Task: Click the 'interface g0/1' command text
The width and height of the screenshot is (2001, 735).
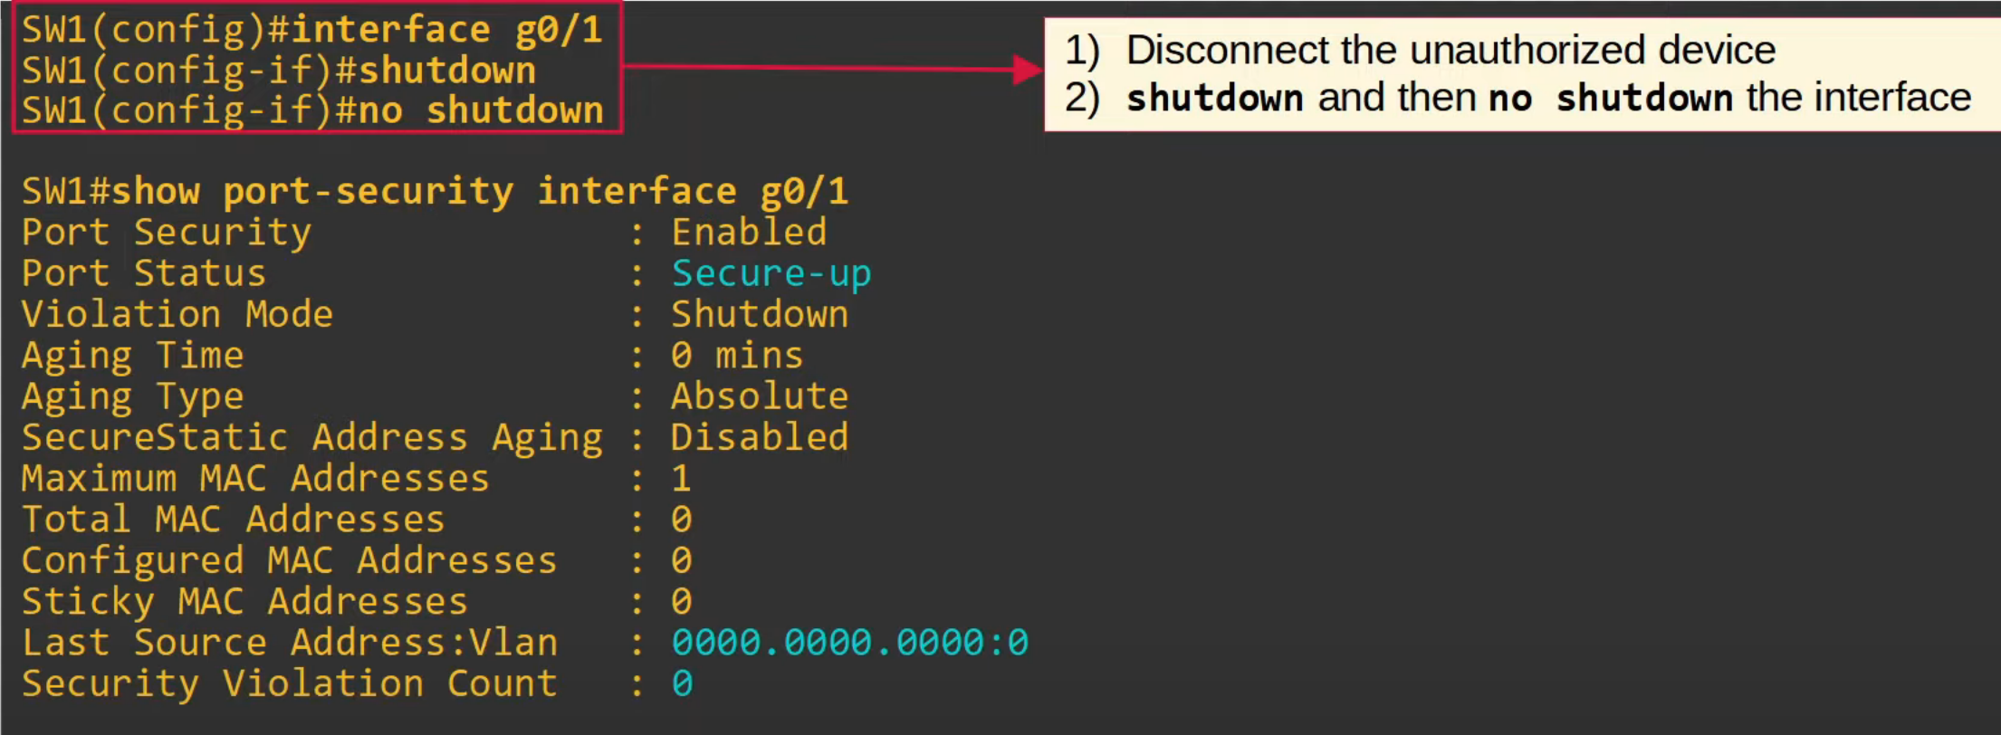Action: coord(447,30)
